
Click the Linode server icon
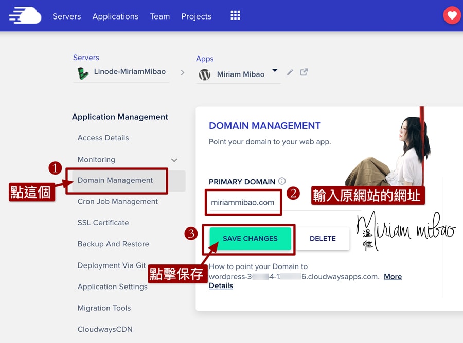[83, 73]
